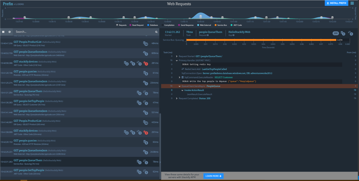Click the help icon next to Request label
Screen dimensions: 359x181
point(208,35)
